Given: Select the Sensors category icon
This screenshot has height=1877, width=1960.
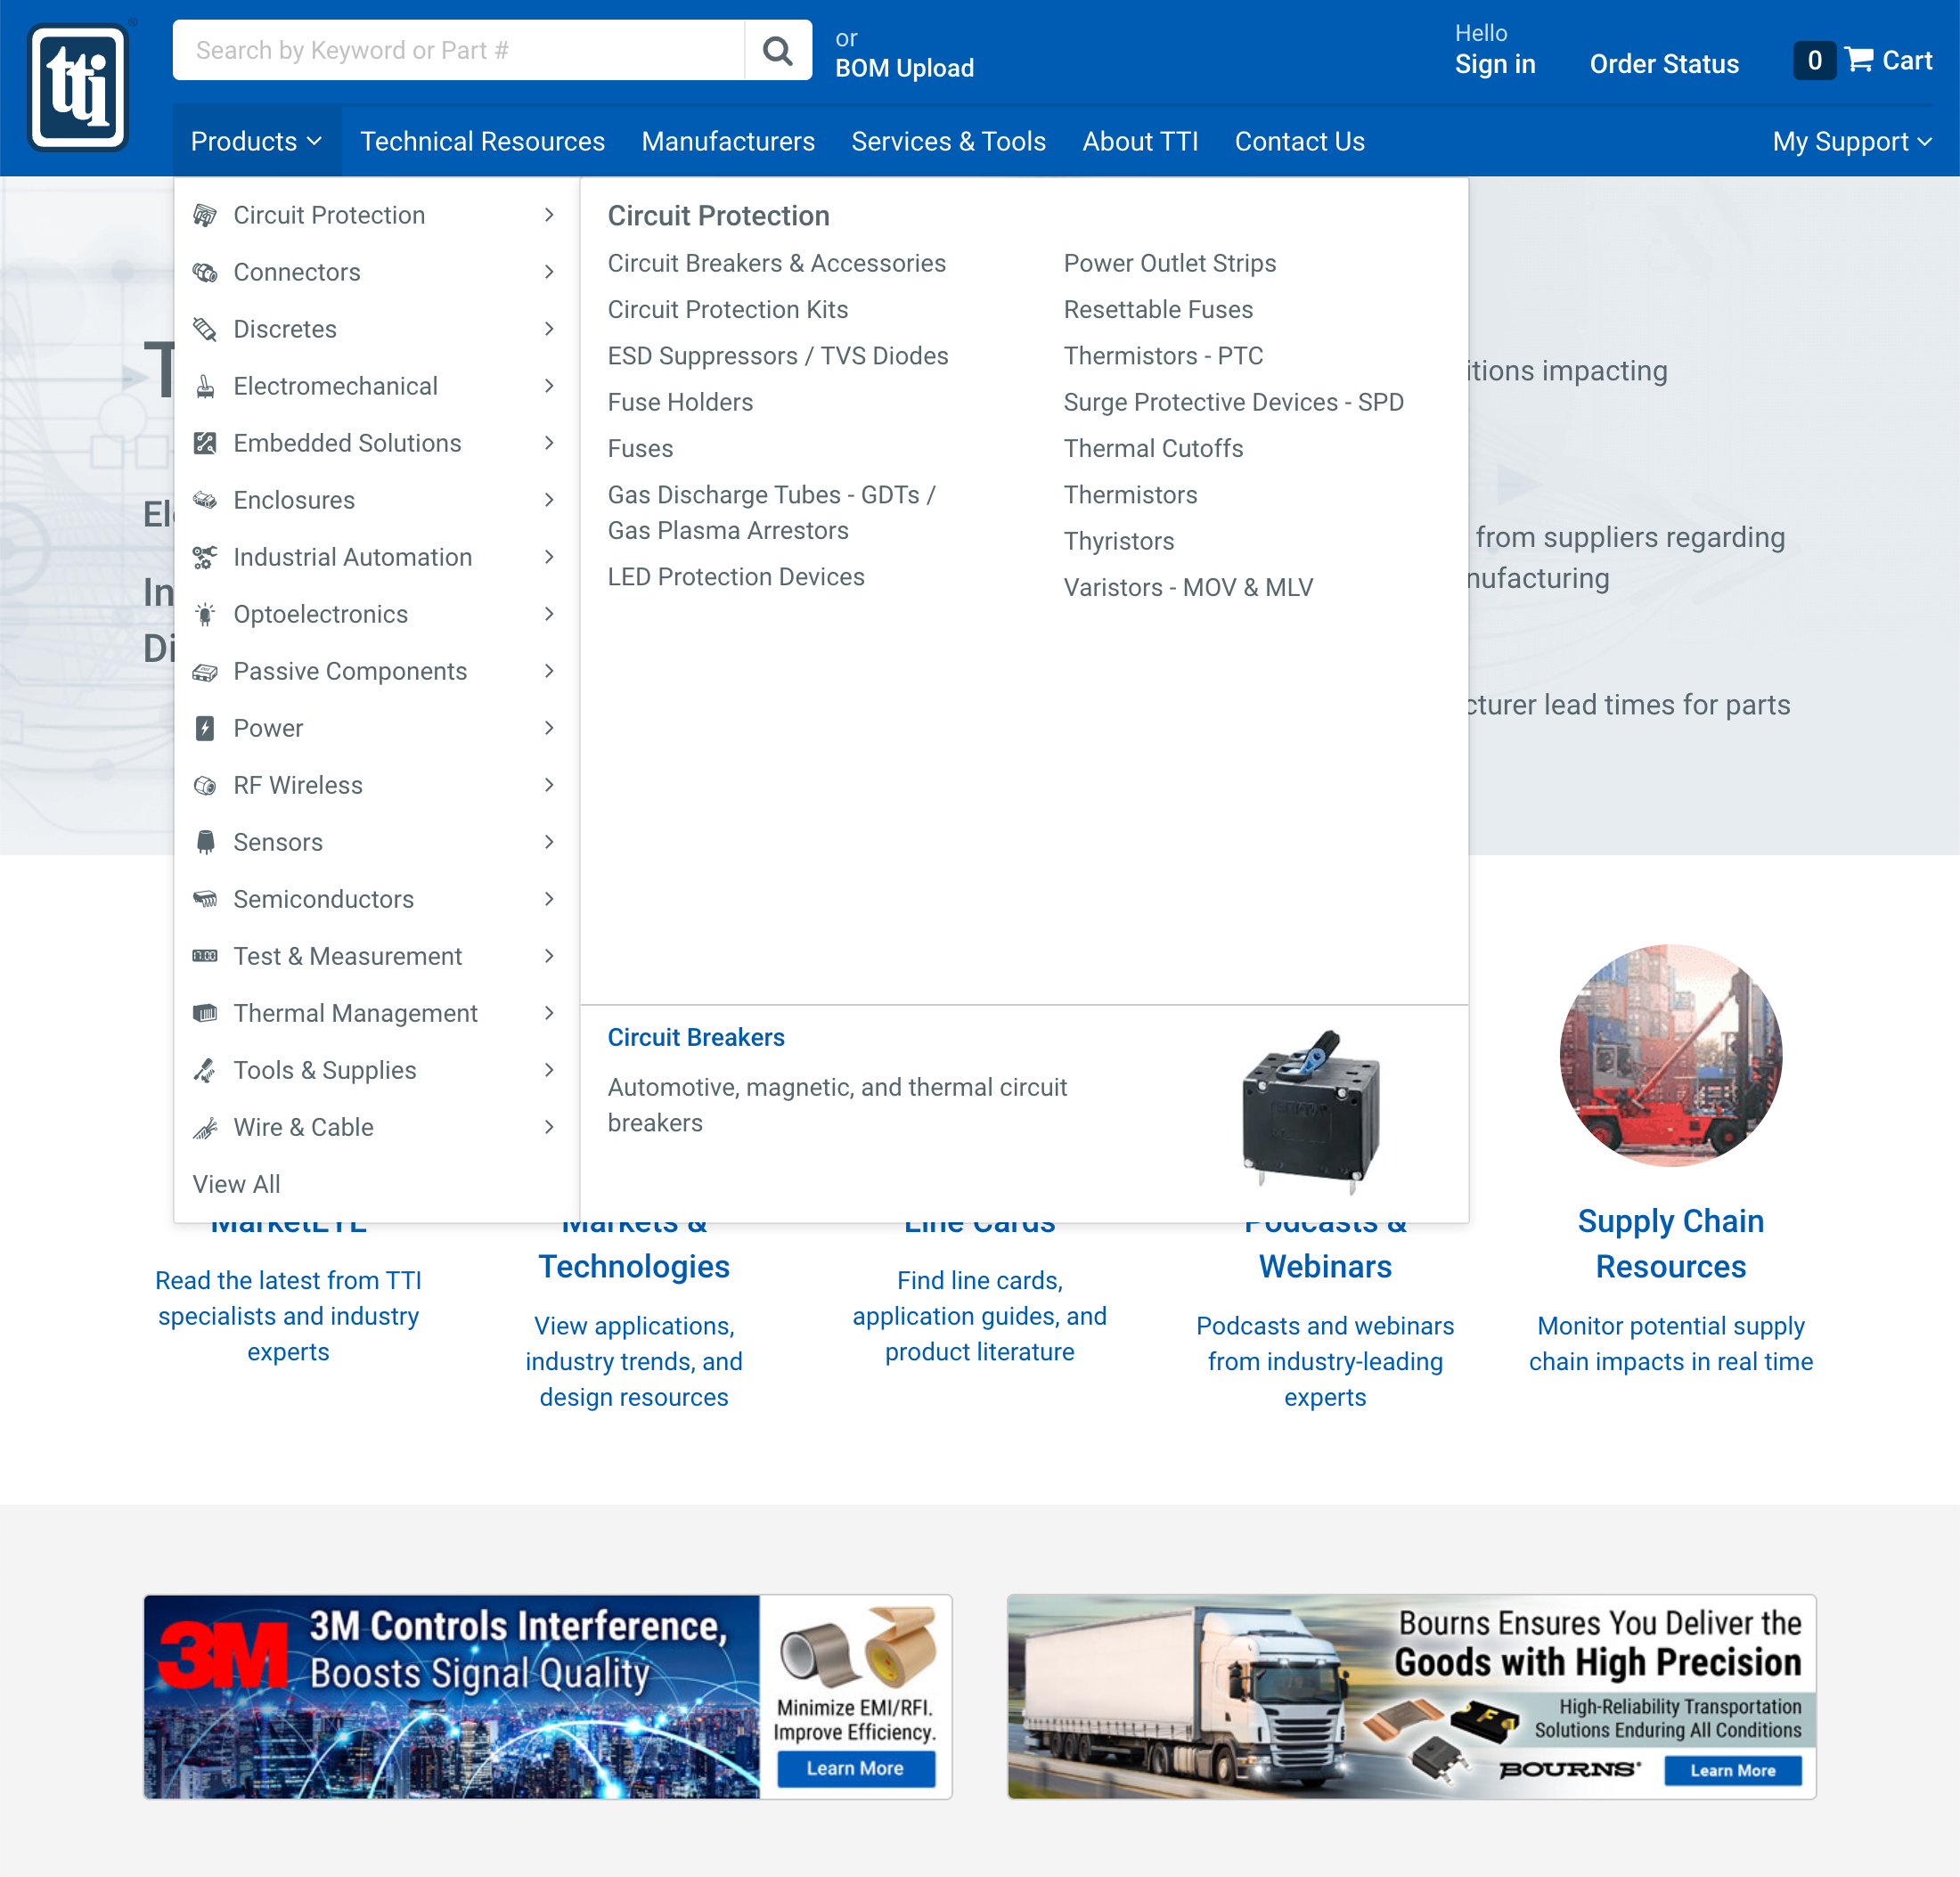Looking at the screenshot, I should [206, 842].
